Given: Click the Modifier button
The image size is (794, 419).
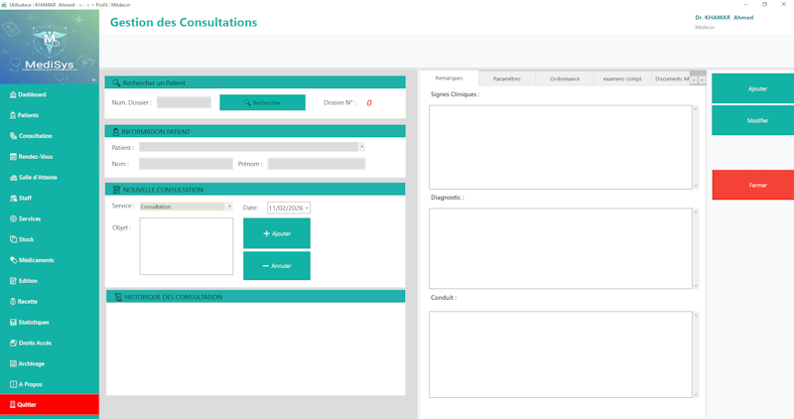Looking at the screenshot, I should [x=753, y=120].
